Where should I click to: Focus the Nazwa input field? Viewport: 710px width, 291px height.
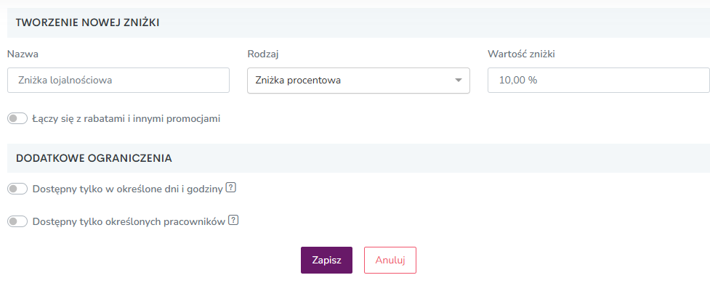[118, 81]
